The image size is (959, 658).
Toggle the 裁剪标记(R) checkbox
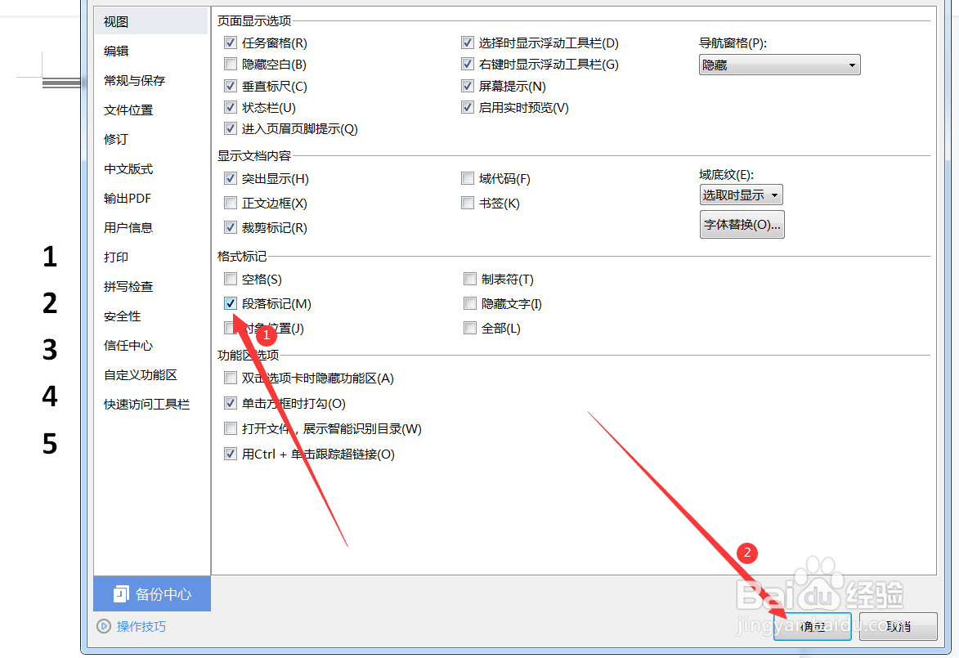pos(231,227)
